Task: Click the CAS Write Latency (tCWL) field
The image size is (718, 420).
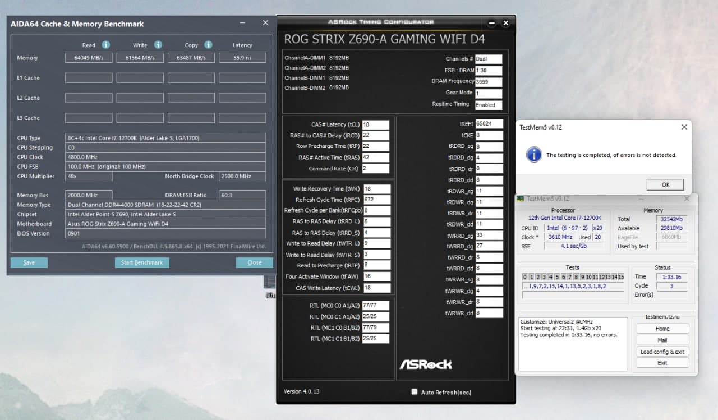Action: click(x=377, y=288)
